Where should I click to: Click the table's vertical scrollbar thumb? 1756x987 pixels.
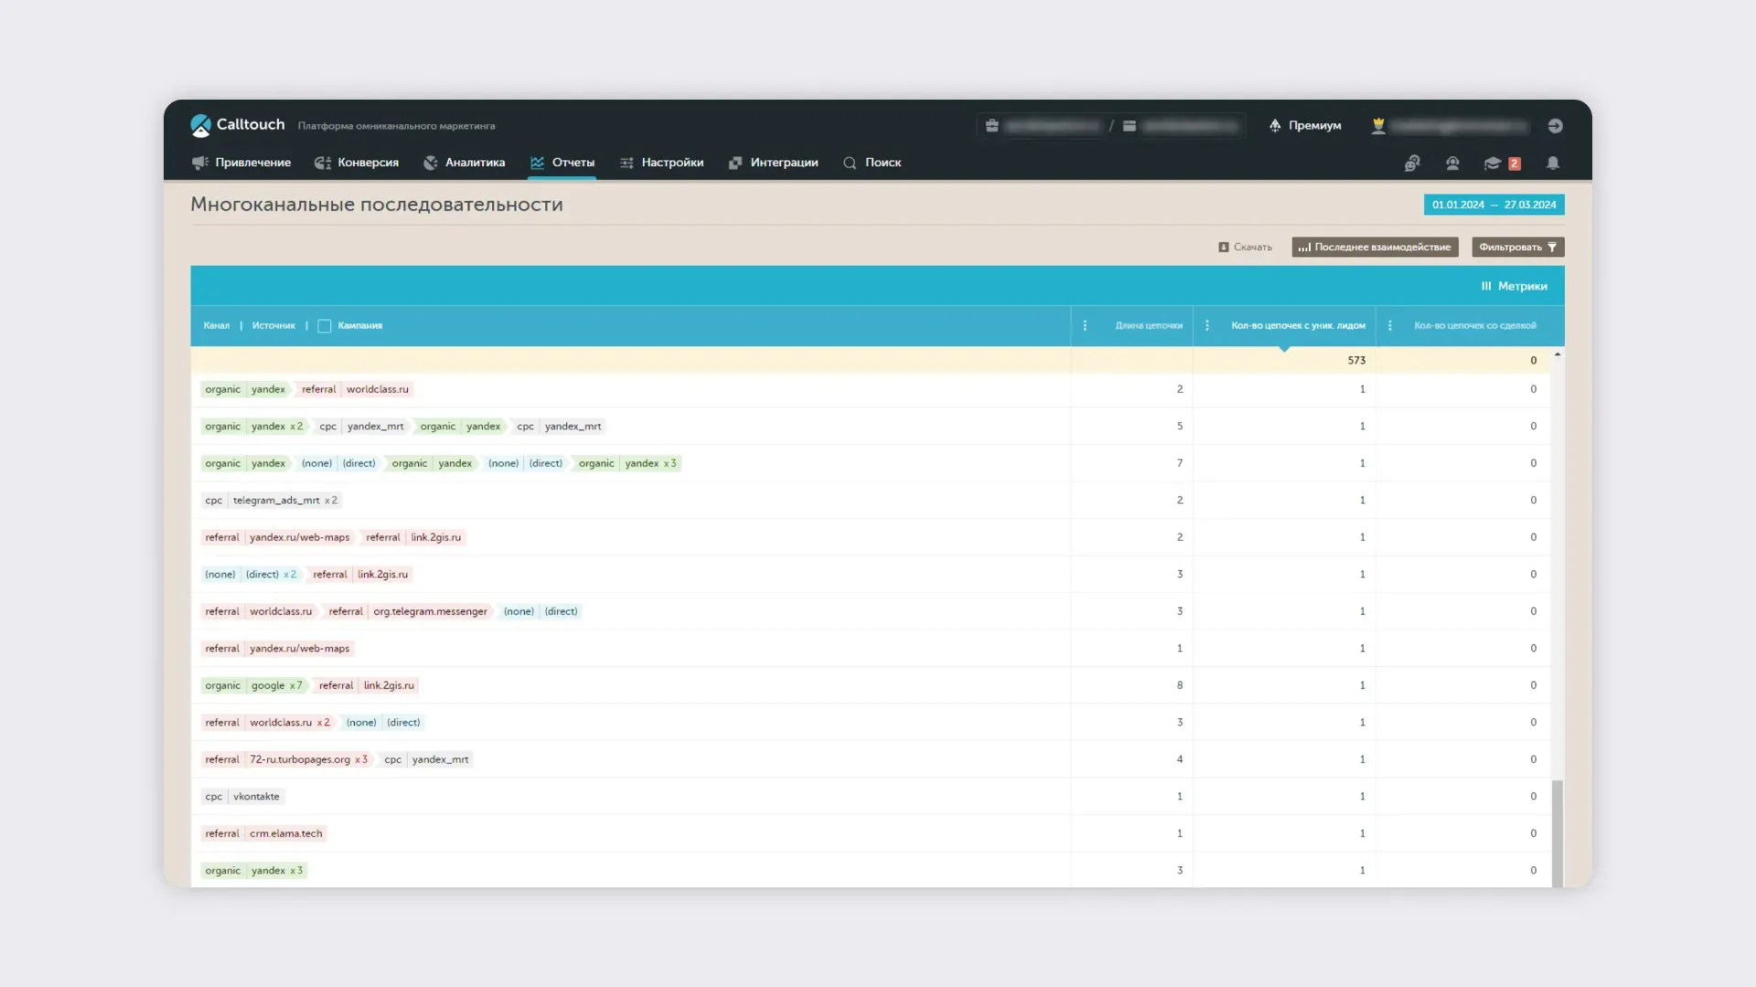click(1557, 832)
